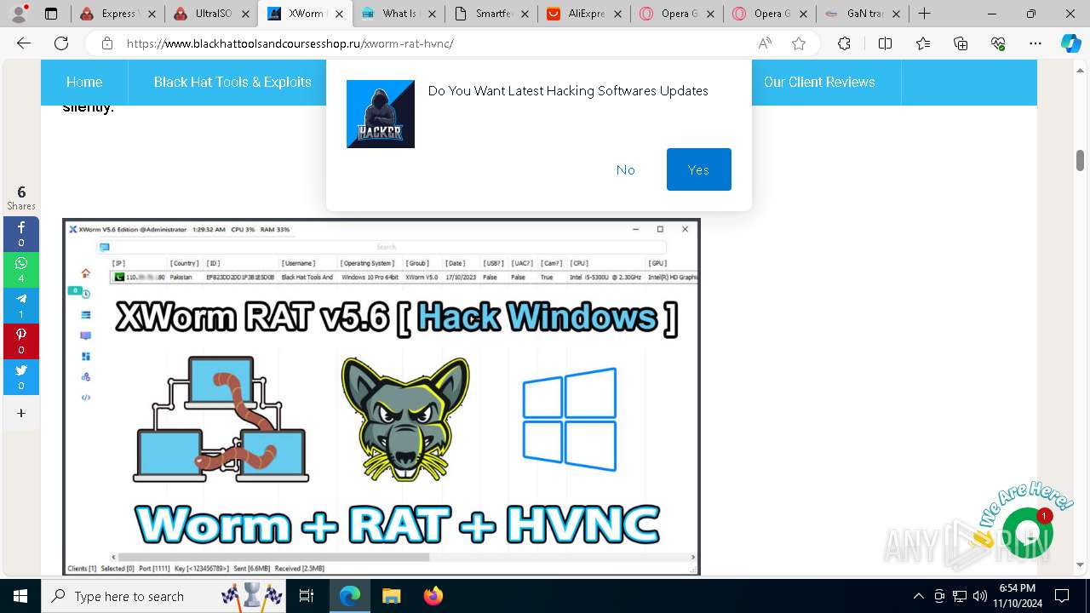Switch to the GaN tra tab
This screenshot has height=613, width=1090.
tap(863, 14)
